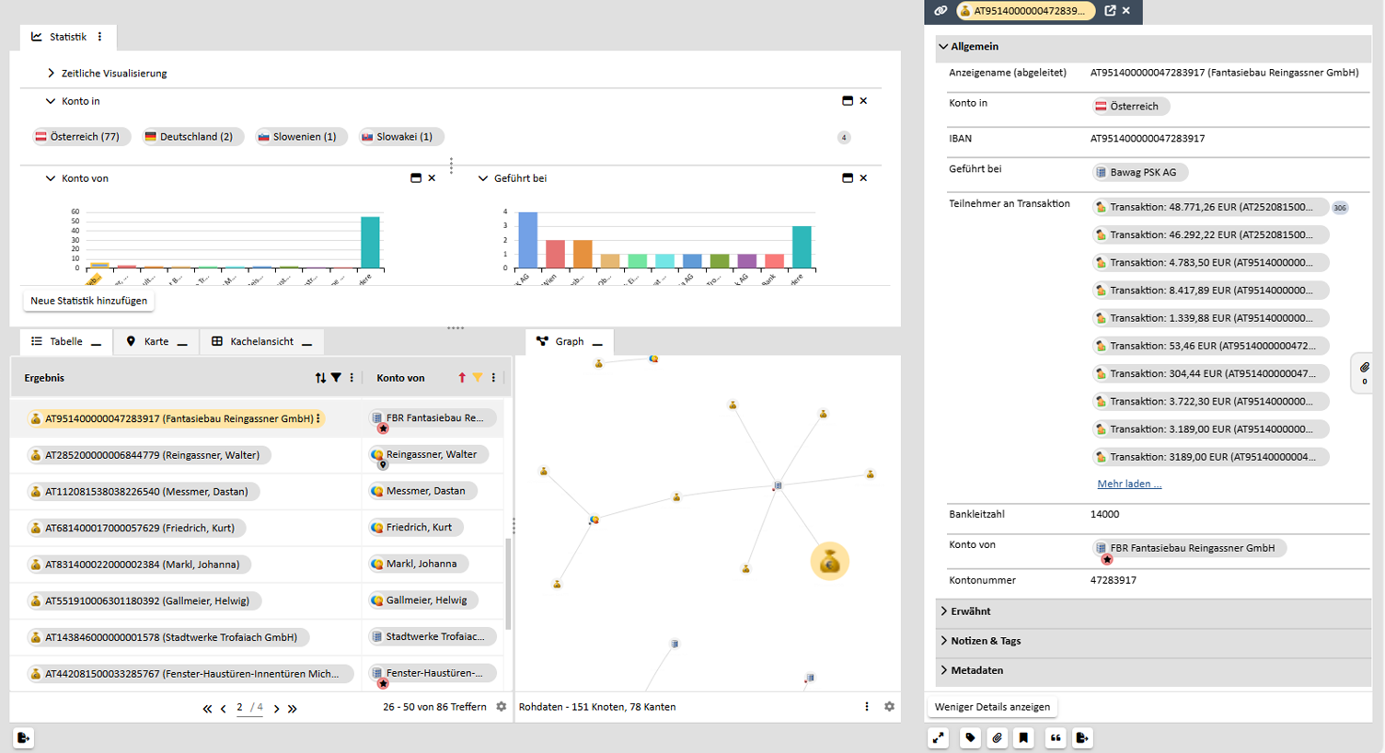
Task: Select the AT9514000000472839 detail tab
Action: [x=1026, y=11]
